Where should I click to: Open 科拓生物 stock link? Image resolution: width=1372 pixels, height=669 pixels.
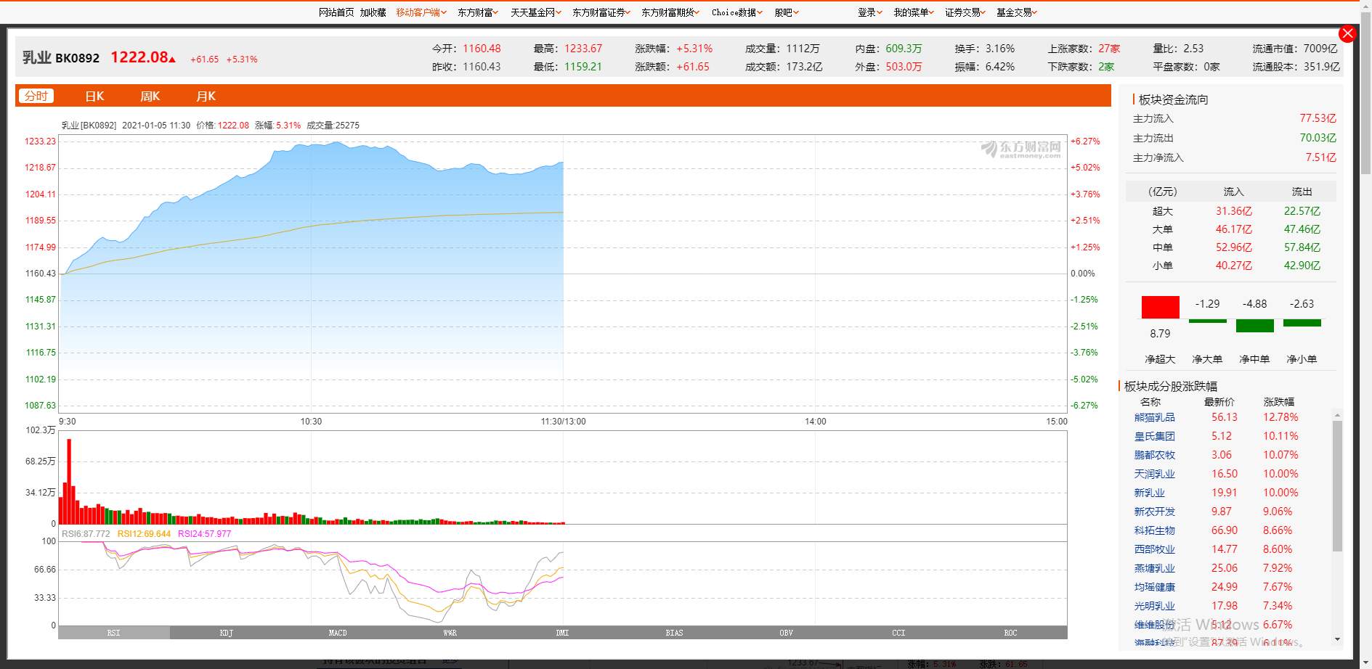click(1154, 530)
